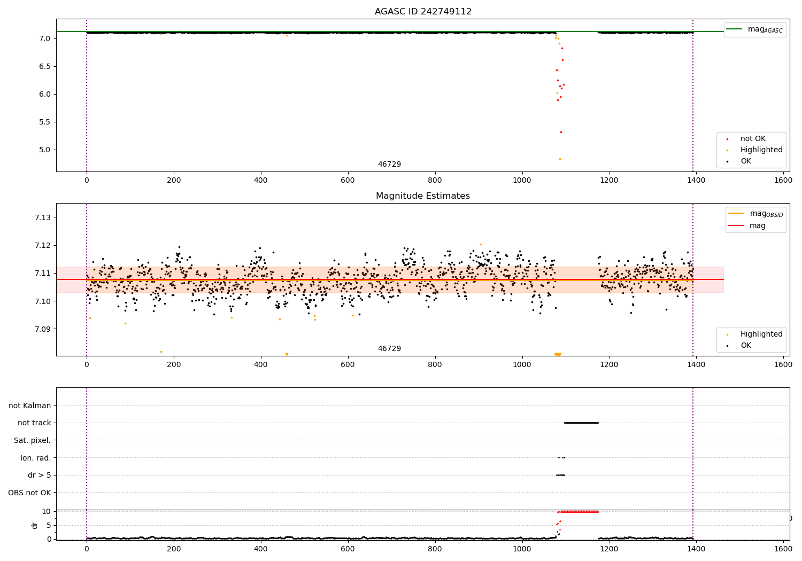Click the lowest orange point in top plot
This screenshot has width=802, height=561.
560,159
